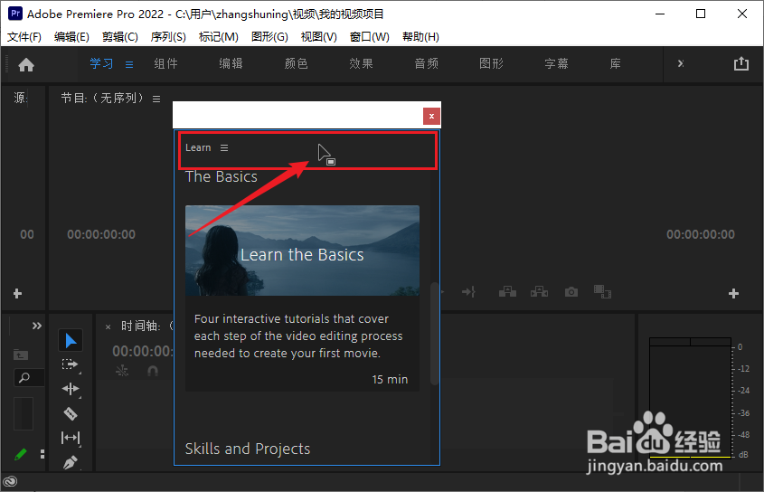Click the Comparison View icon
The width and height of the screenshot is (764, 492).
coord(602,292)
